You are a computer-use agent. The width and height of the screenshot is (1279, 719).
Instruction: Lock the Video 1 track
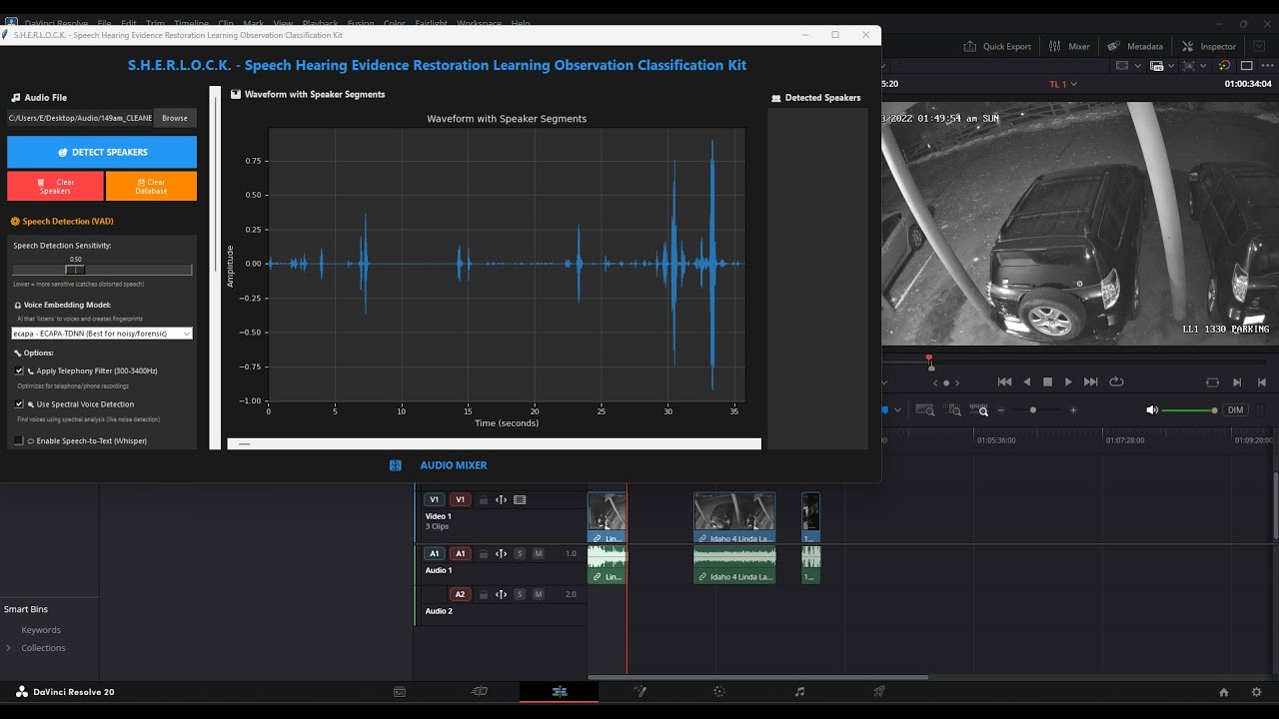pyautogui.click(x=484, y=499)
